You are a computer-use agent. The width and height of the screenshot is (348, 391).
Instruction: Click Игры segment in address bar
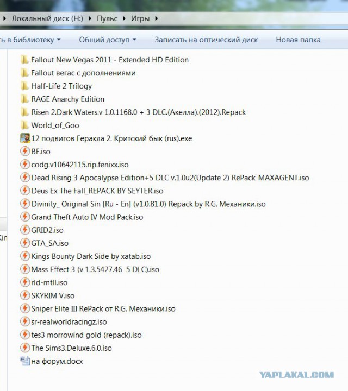pos(140,18)
